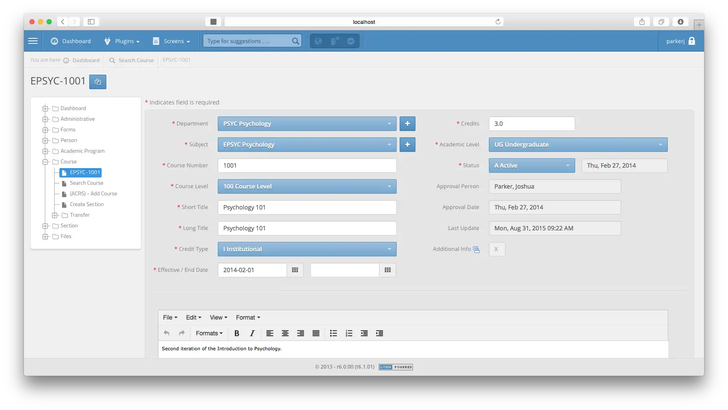This screenshot has height=410, width=728.
Task: Create a numbered list in the editor
Action: point(349,333)
